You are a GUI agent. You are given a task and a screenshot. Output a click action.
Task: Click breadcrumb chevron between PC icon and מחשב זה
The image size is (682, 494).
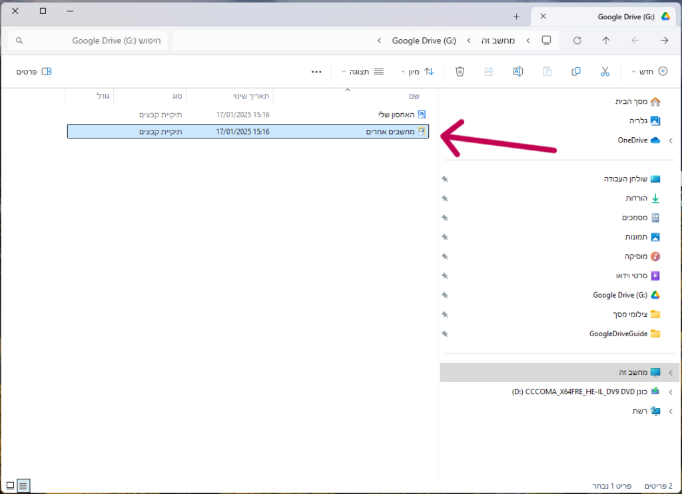[528, 41]
